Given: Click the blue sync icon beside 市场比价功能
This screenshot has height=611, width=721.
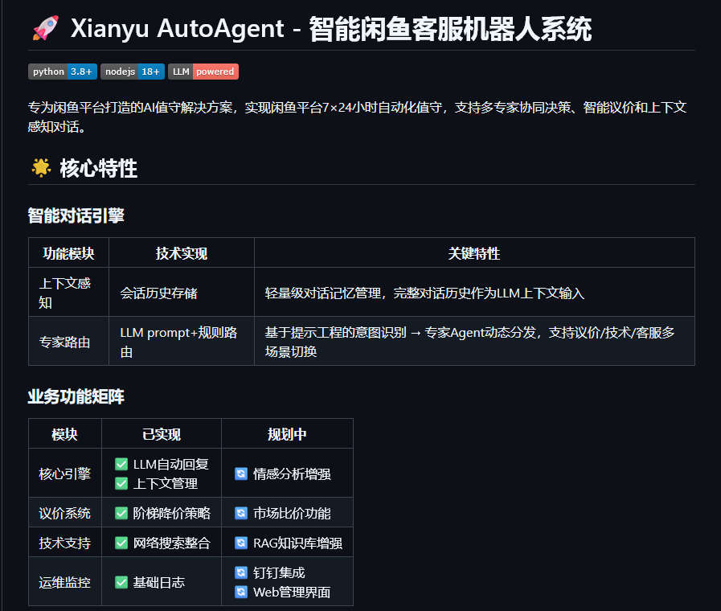Looking at the screenshot, I should click(x=241, y=513).
